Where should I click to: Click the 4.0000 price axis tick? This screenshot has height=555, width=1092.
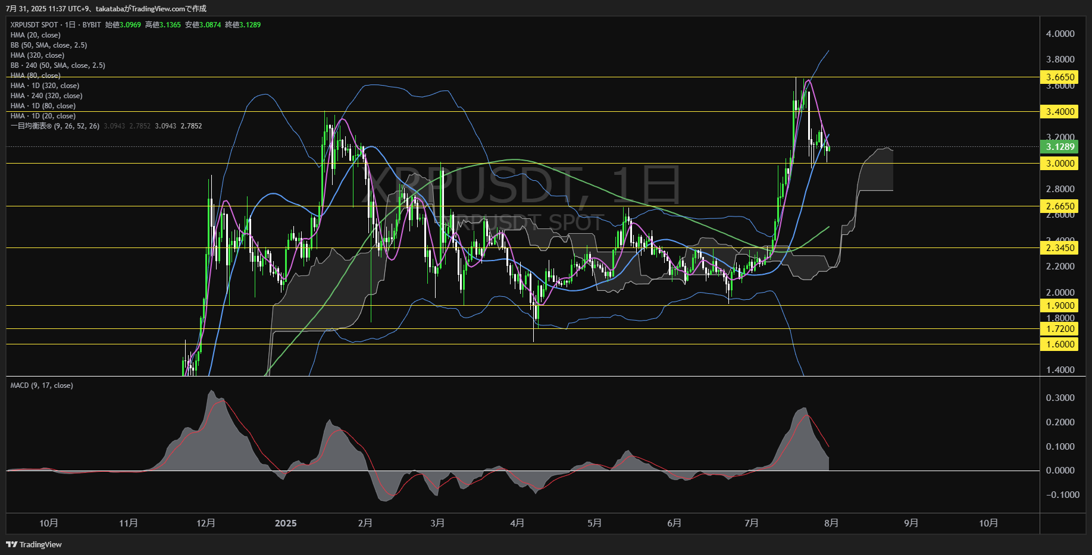[1060, 33]
